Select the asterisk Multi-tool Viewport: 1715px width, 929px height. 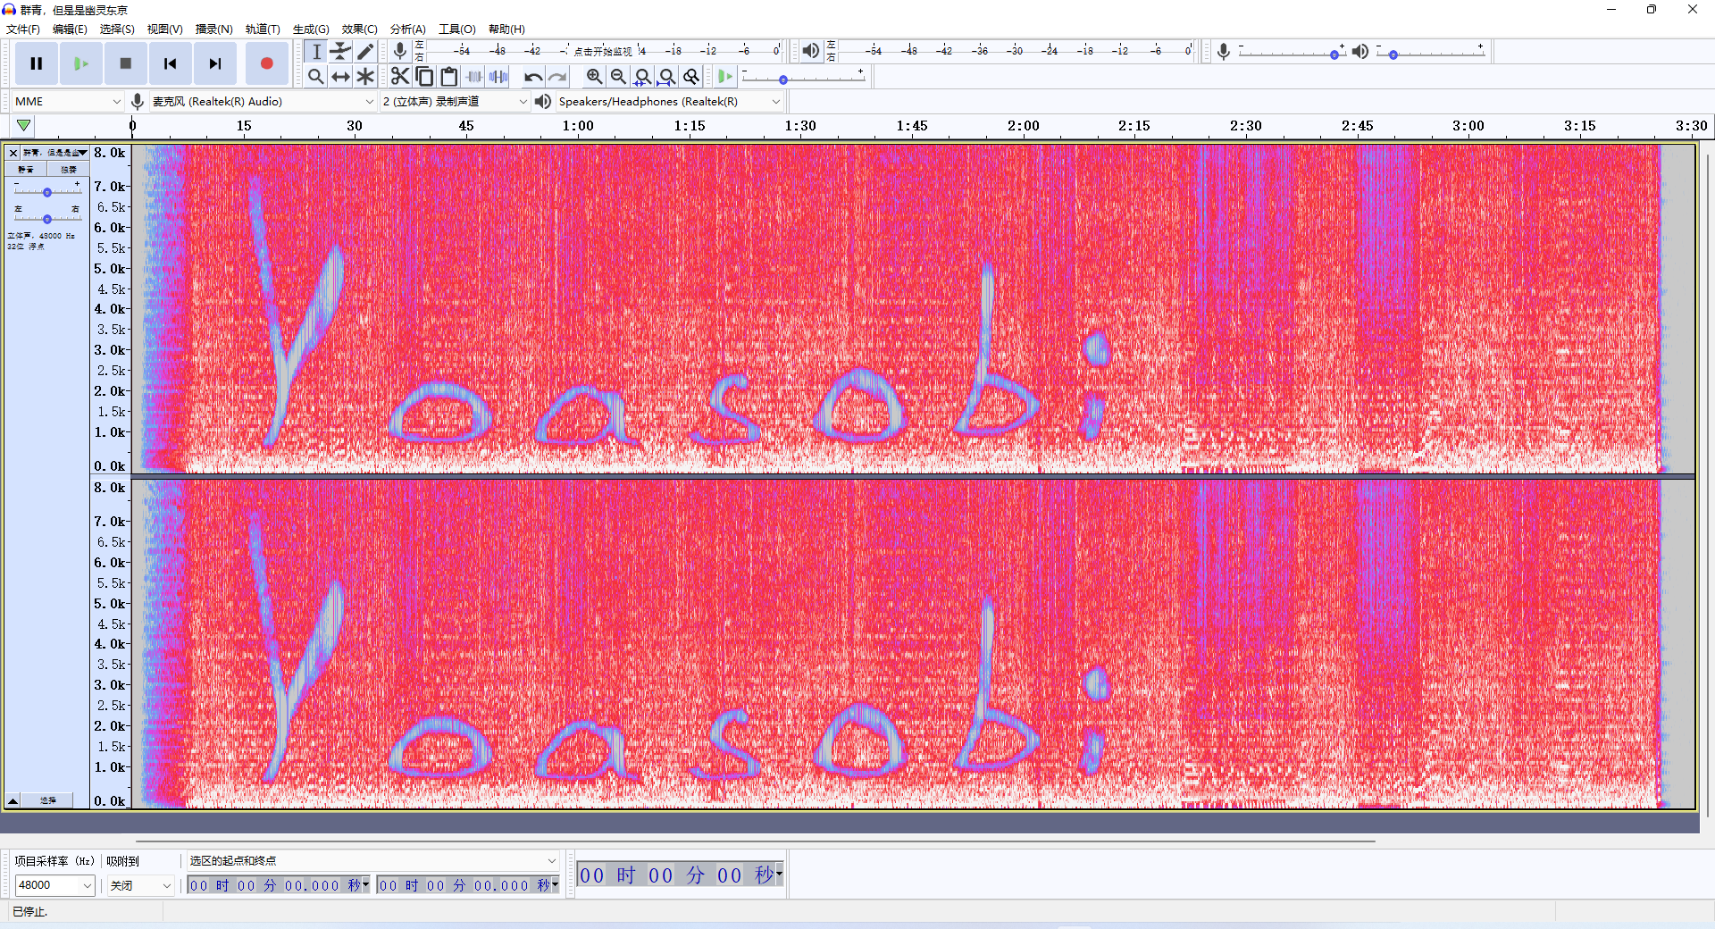[365, 77]
